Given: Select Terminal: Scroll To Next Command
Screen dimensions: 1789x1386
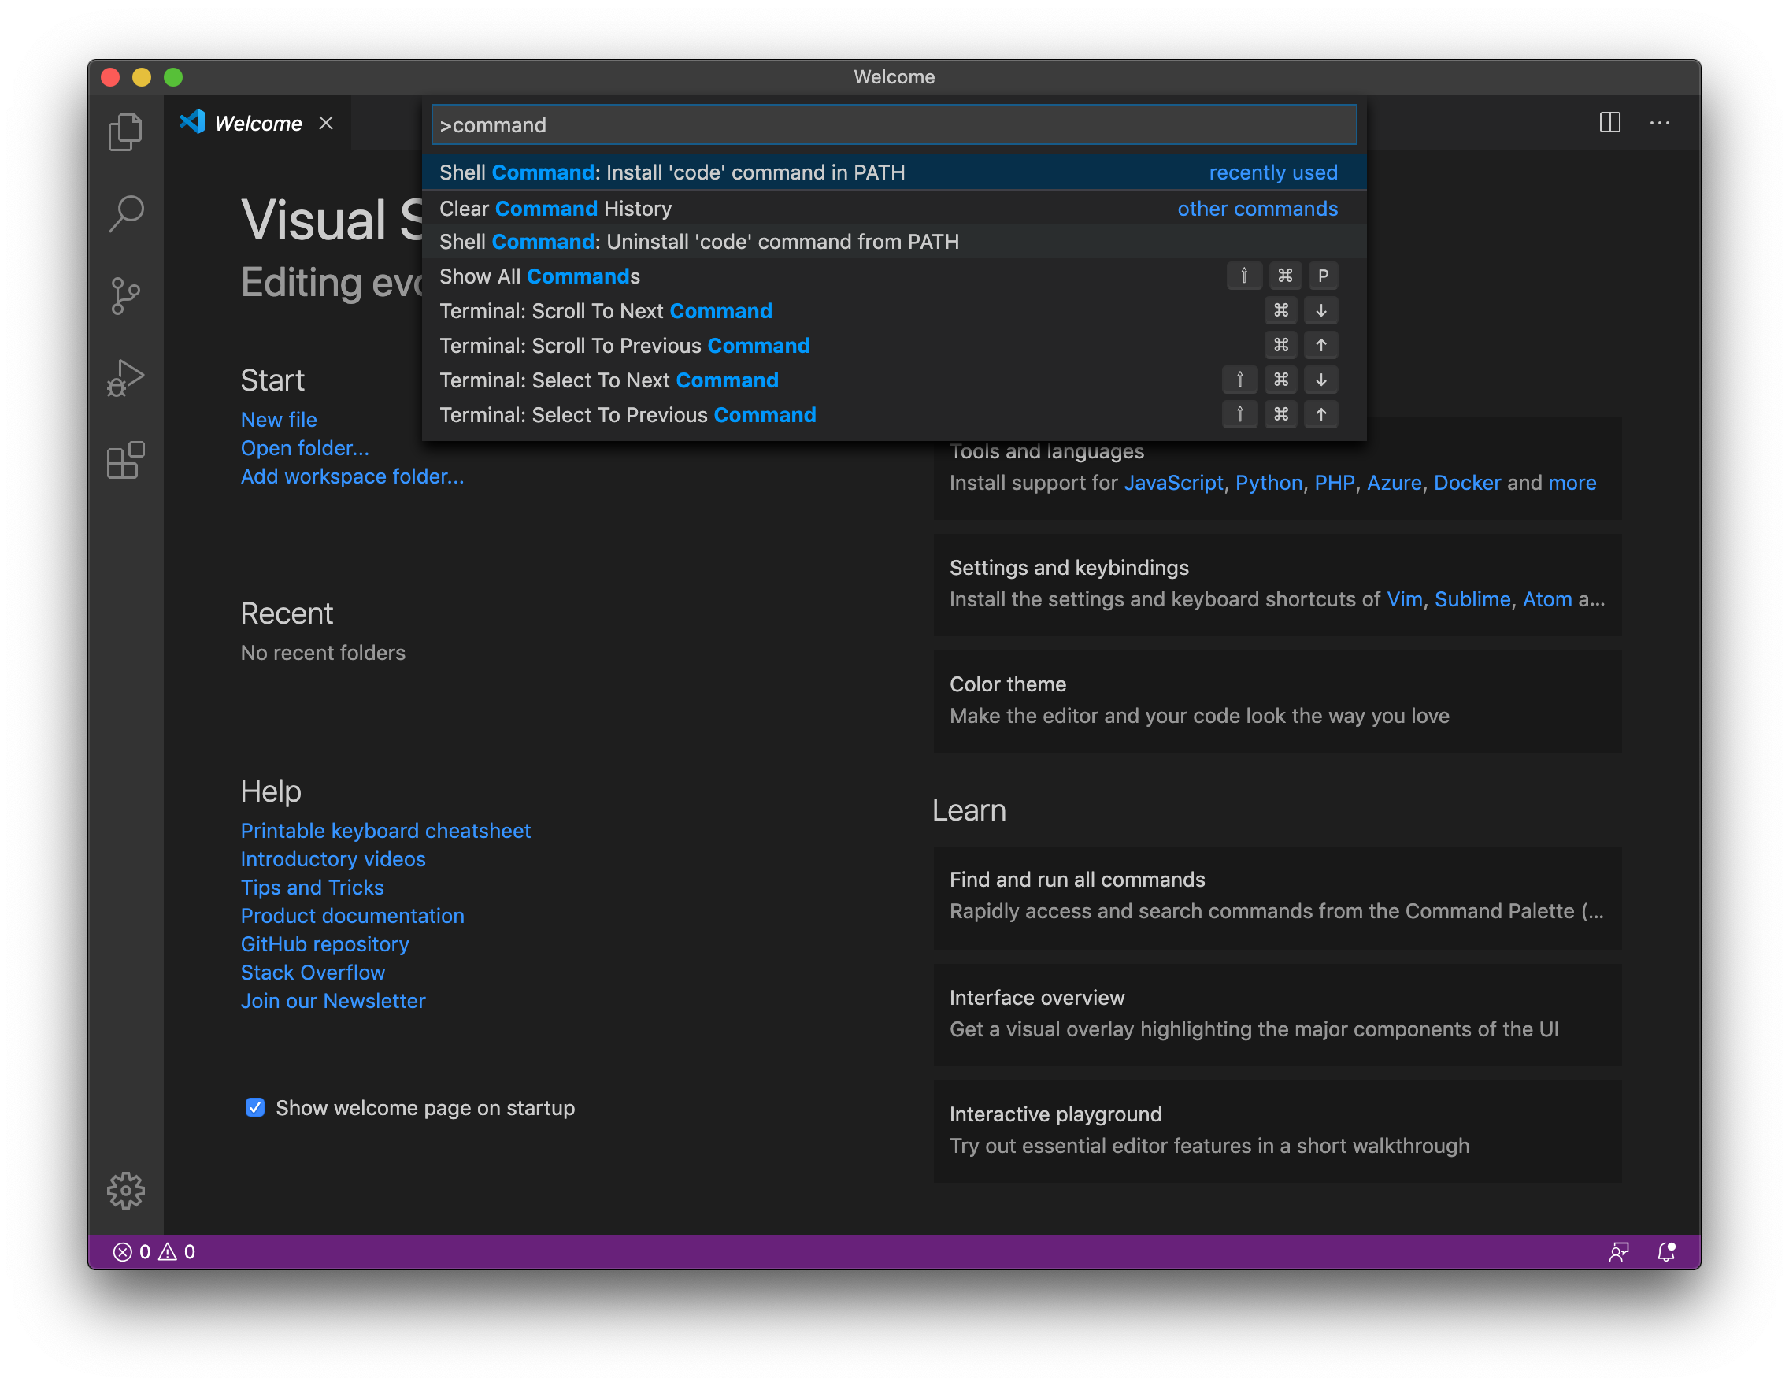Looking at the screenshot, I should coord(894,310).
